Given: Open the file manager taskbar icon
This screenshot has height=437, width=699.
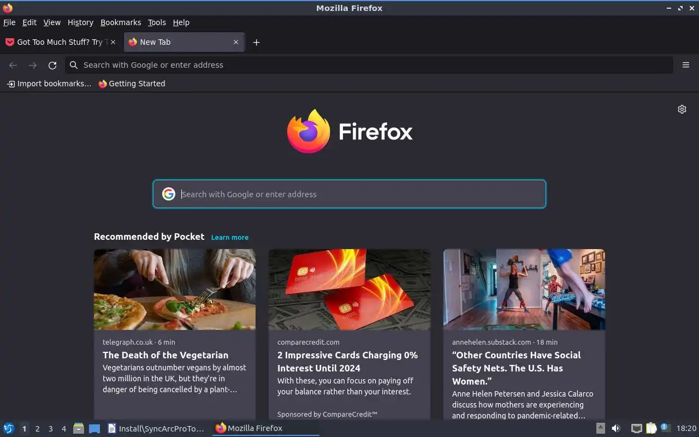Looking at the screenshot, I should [79, 428].
